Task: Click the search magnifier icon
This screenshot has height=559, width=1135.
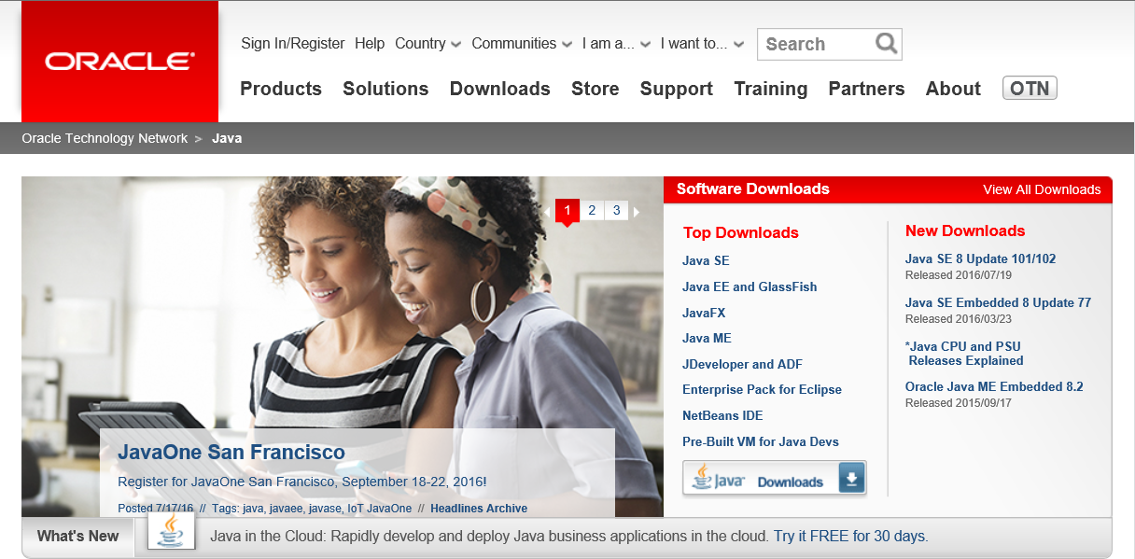Action: point(886,43)
